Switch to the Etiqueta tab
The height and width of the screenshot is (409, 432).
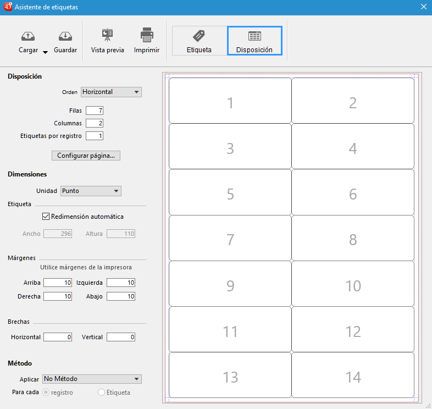pos(199,41)
